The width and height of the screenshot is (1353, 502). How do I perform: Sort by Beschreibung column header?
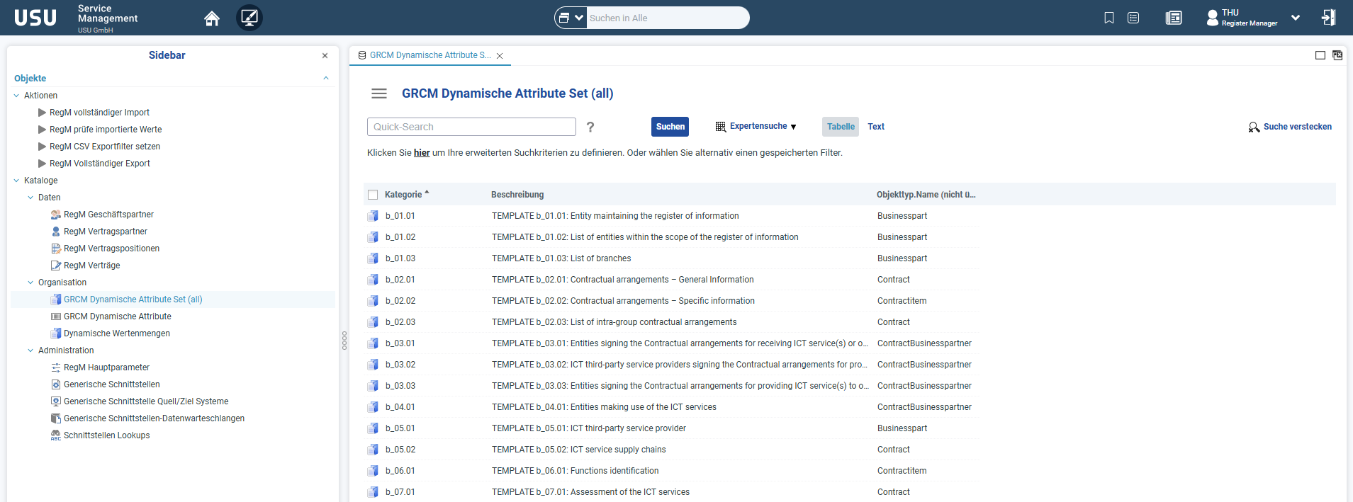[517, 195]
